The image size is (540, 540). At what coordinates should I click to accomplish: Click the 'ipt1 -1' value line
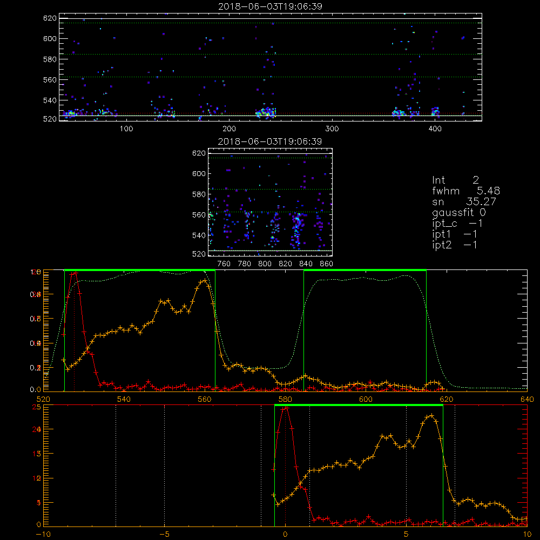(x=454, y=234)
